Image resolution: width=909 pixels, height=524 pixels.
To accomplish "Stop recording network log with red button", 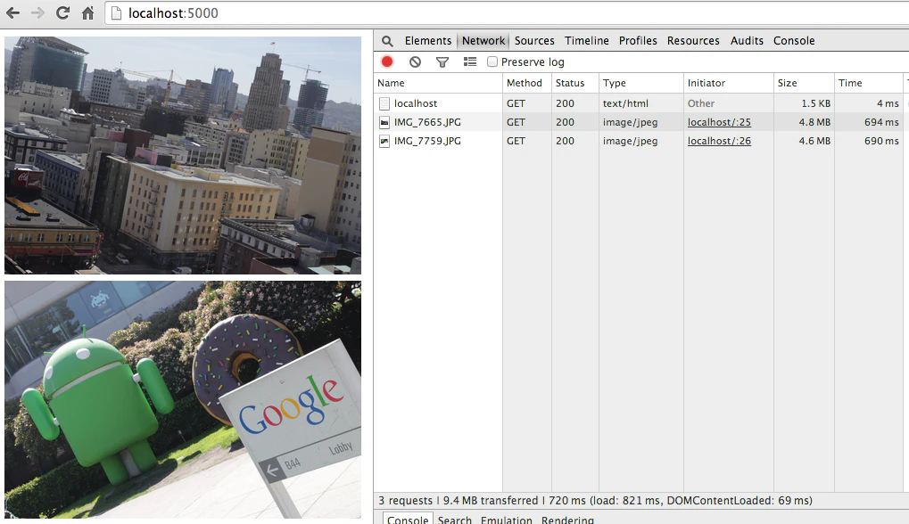I will [387, 61].
